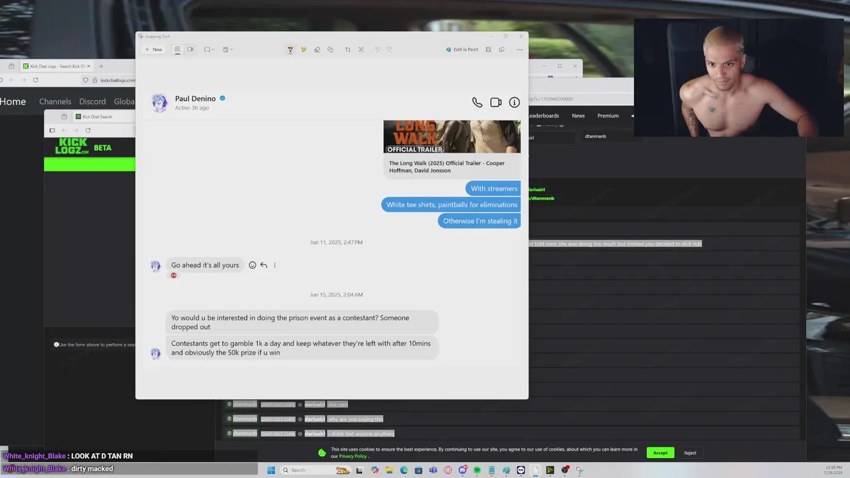Open the Windows Start menu
This screenshot has height=478, width=850.
271,470
